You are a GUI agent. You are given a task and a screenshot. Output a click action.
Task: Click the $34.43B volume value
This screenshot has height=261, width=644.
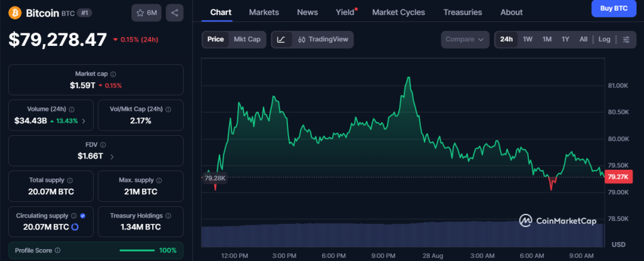click(30, 121)
